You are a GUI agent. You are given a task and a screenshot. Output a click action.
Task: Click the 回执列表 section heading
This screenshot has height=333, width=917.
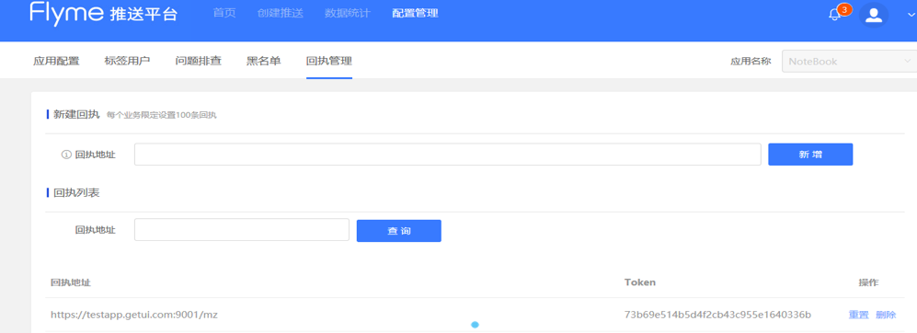point(76,192)
